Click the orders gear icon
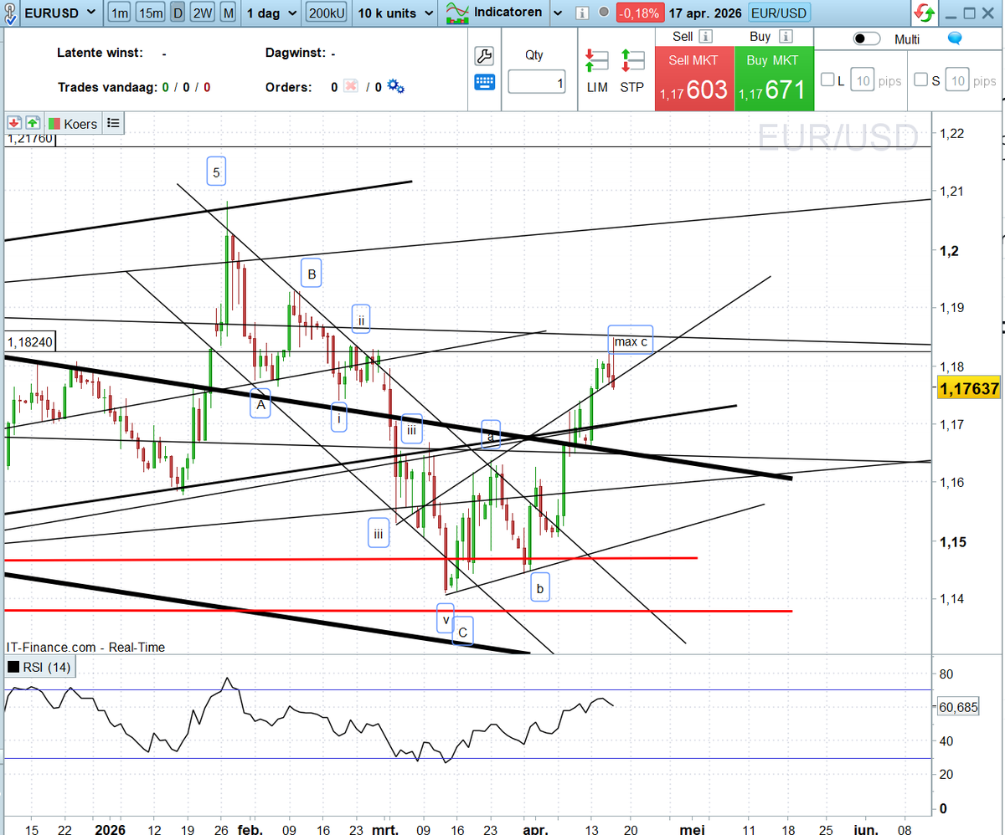1005x835 pixels. pos(393,86)
